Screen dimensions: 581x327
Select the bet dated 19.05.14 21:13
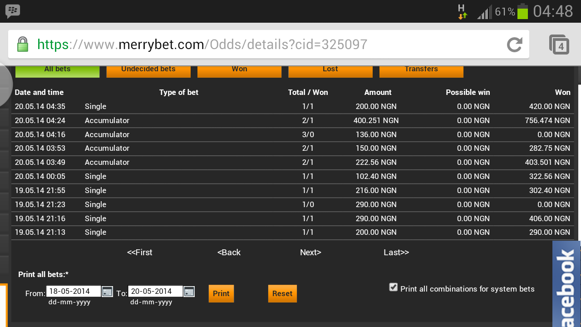point(293,233)
